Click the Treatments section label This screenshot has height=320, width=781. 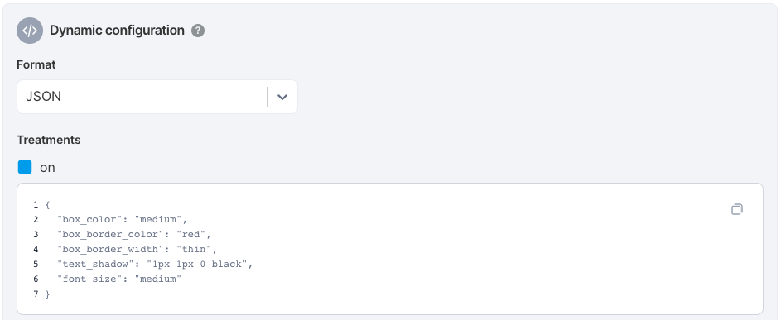[49, 140]
